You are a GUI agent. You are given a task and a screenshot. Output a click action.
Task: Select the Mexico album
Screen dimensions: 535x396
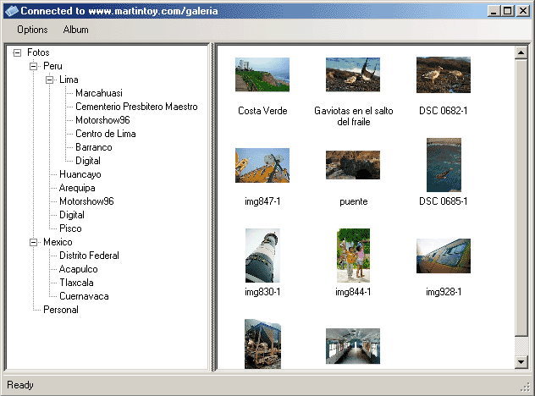click(58, 242)
